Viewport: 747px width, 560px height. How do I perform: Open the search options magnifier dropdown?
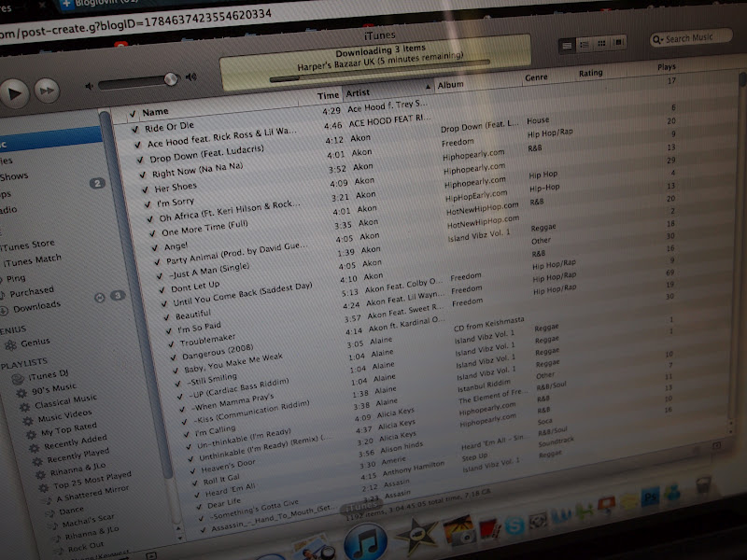point(657,40)
